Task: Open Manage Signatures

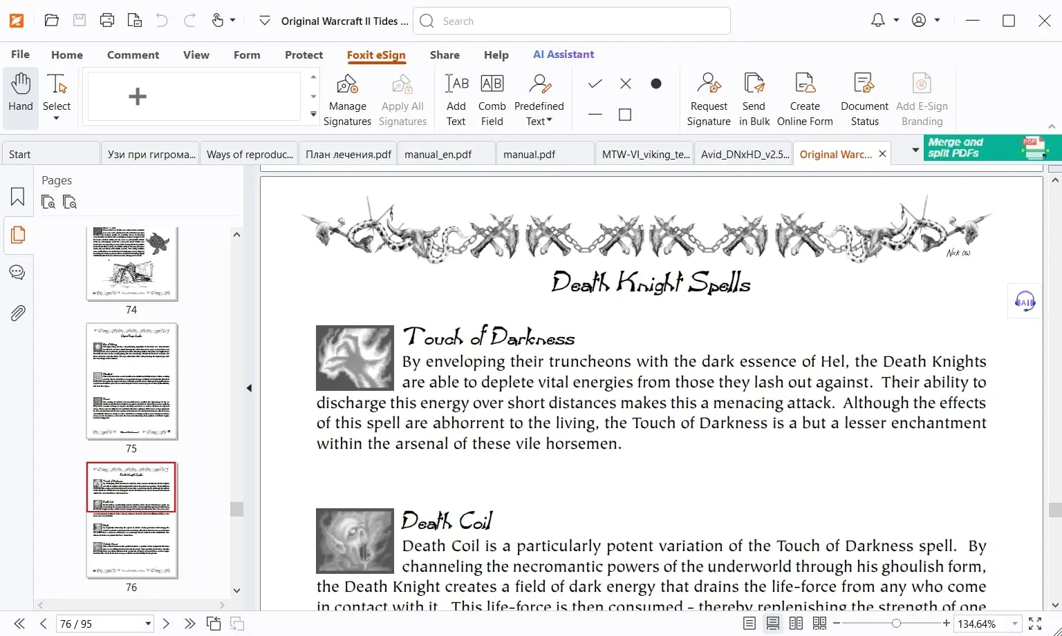Action: coord(347,100)
